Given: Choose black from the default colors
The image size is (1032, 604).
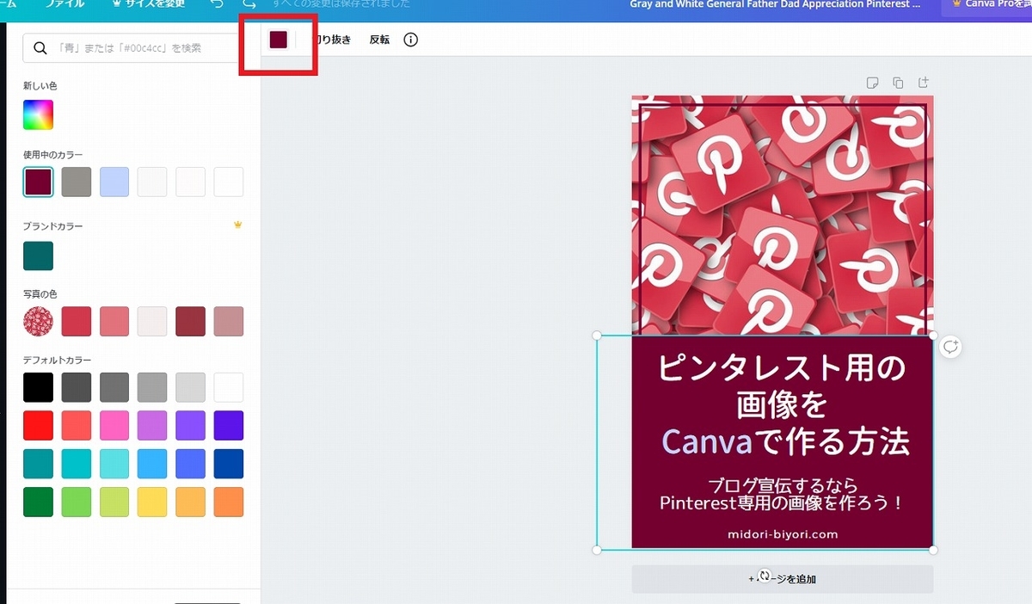Looking at the screenshot, I should 38,387.
